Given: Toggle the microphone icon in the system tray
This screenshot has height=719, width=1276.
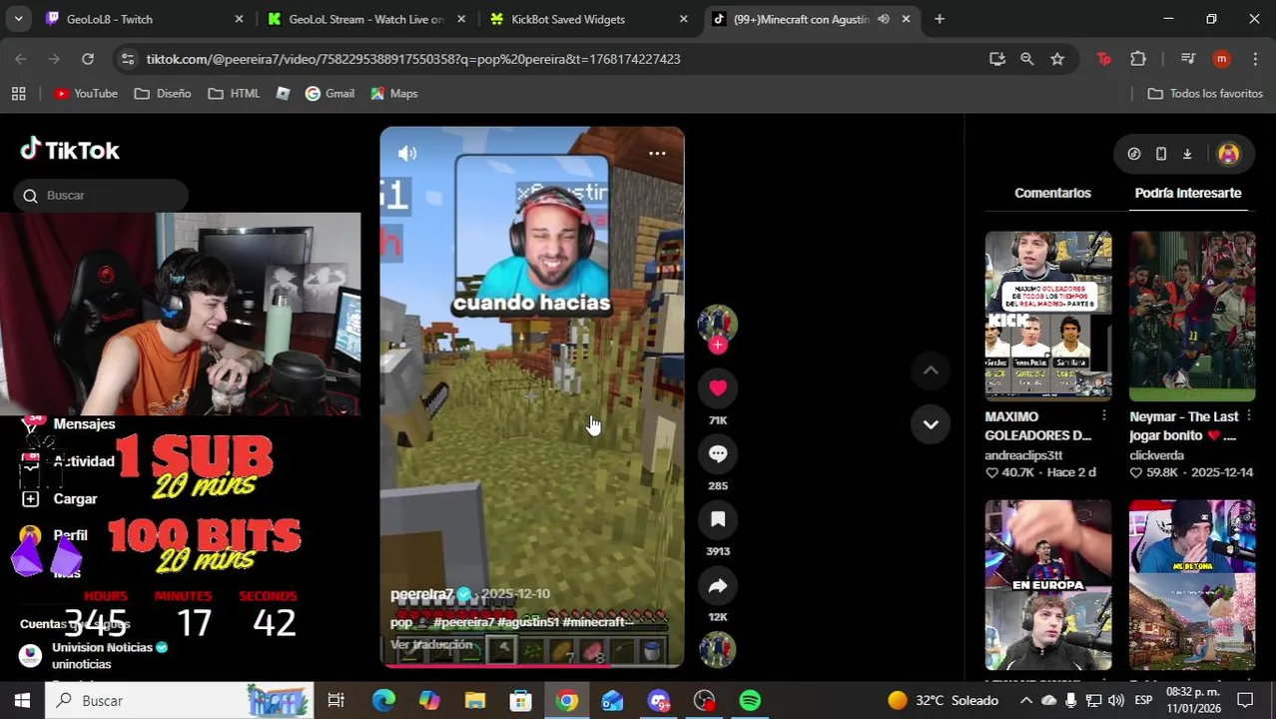Looking at the screenshot, I should click(1071, 701).
